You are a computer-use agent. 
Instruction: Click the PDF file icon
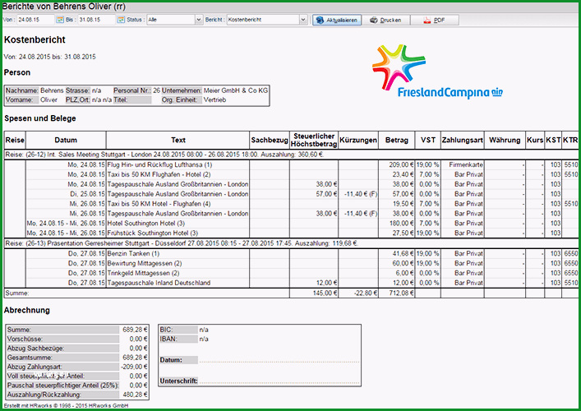tap(427, 20)
